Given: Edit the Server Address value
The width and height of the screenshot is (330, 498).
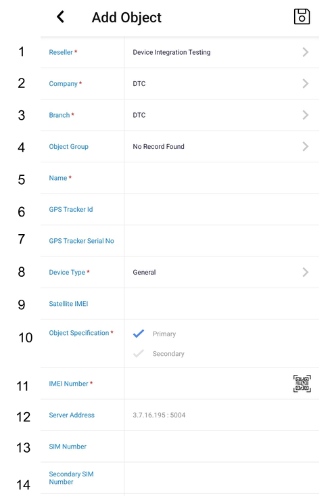Looking at the screenshot, I should pos(159,415).
